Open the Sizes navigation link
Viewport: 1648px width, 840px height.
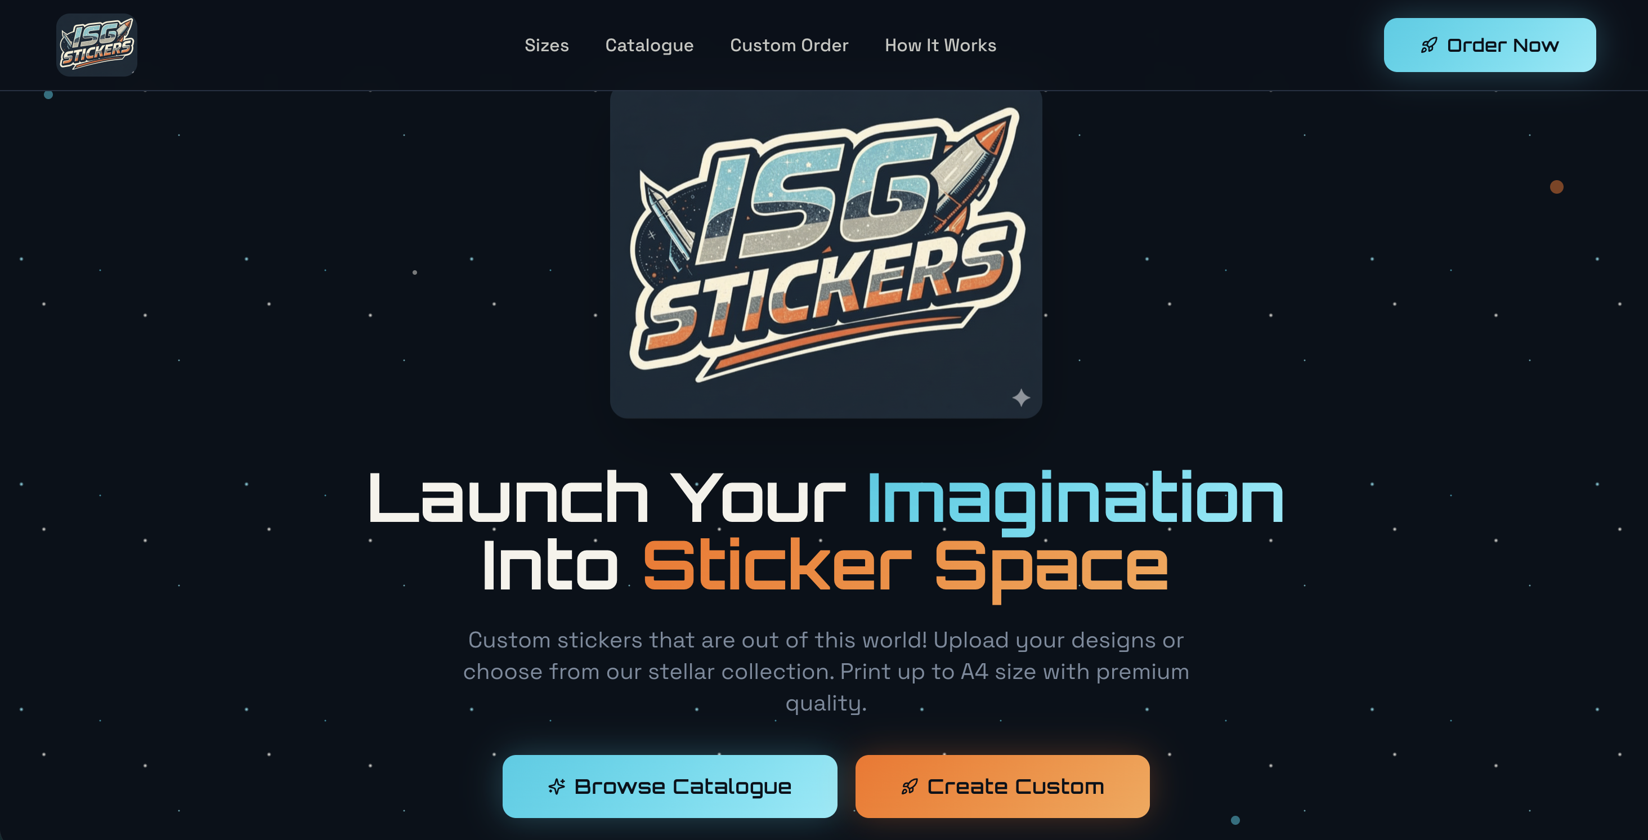[x=547, y=46]
